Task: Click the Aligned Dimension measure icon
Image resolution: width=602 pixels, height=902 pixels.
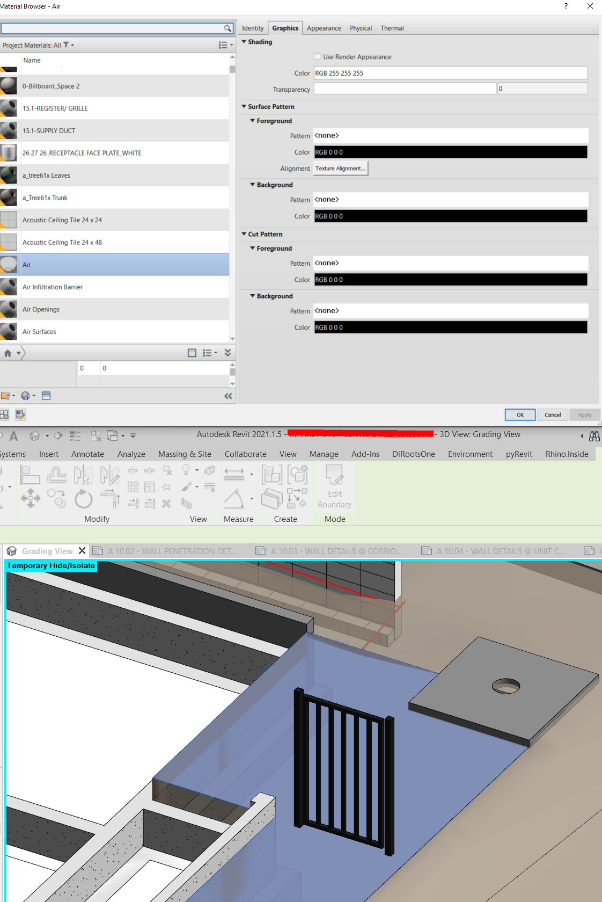Action: pyautogui.click(x=234, y=474)
